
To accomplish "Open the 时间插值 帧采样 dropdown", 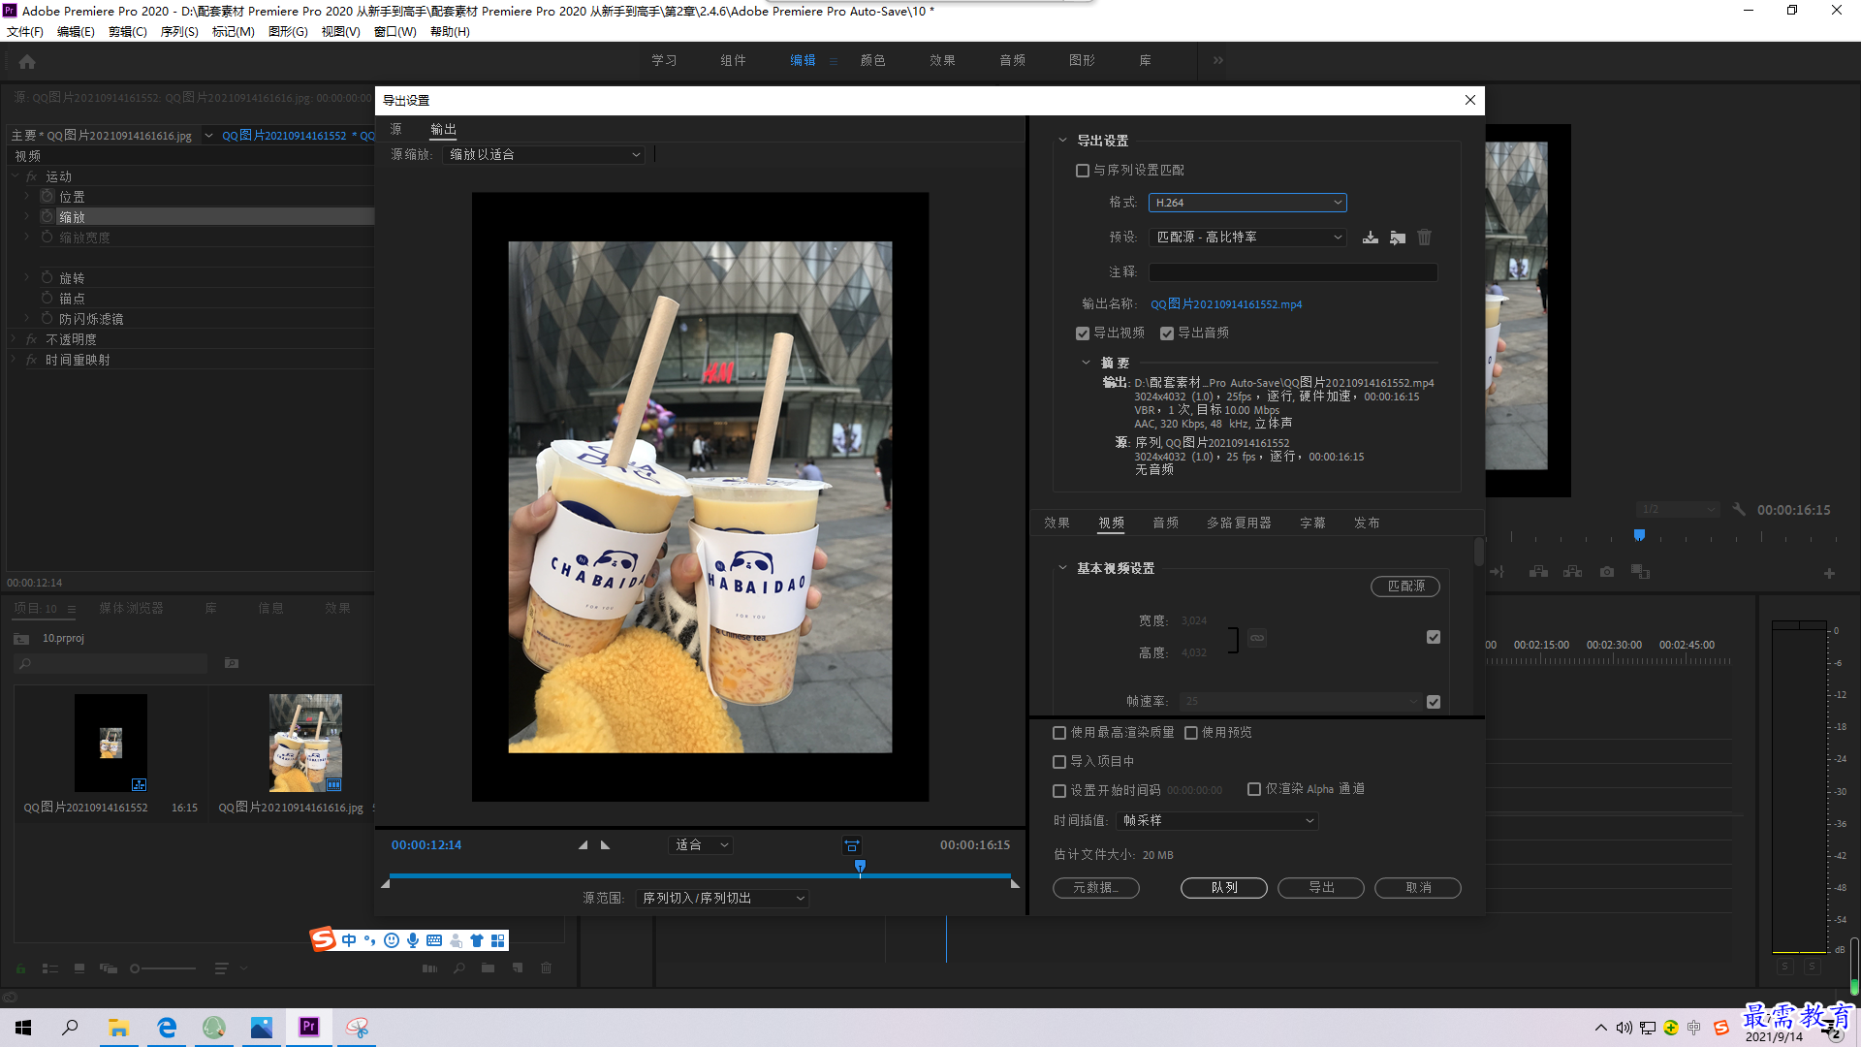I will point(1217,821).
